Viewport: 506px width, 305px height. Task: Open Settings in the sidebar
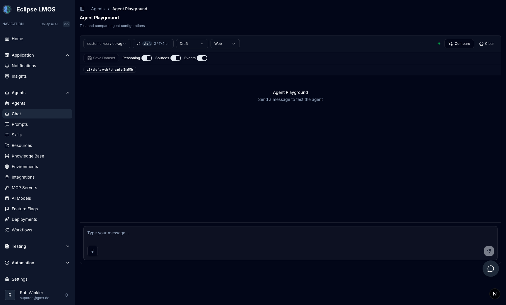coord(37,279)
